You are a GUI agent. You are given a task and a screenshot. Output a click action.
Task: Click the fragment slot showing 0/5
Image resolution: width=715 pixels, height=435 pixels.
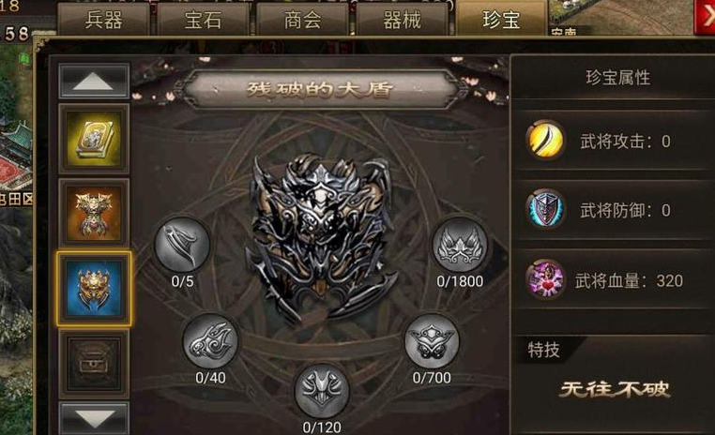tap(182, 245)
